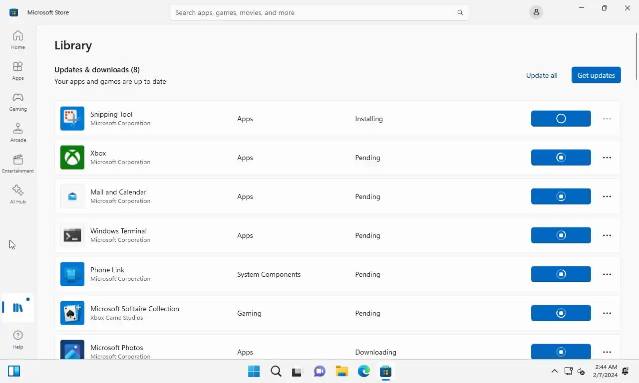The image size is (639, 383).
Task: Focus the Search apps, games, movies field
Action: coord(319,12)
